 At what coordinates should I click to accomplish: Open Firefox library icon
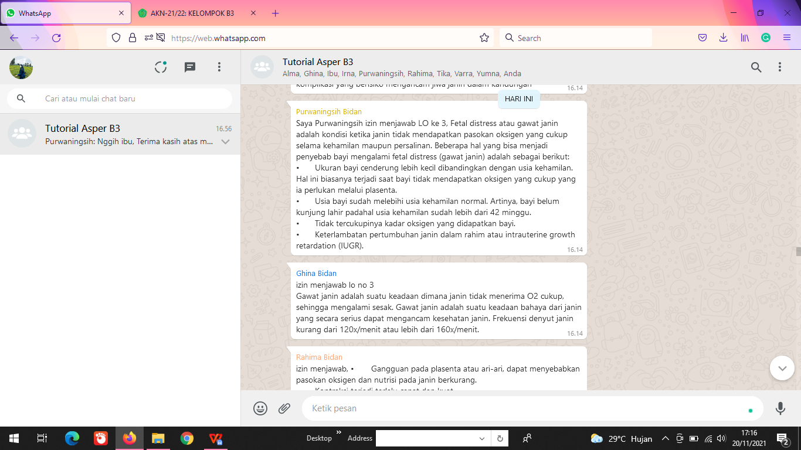tap(745, 38)
